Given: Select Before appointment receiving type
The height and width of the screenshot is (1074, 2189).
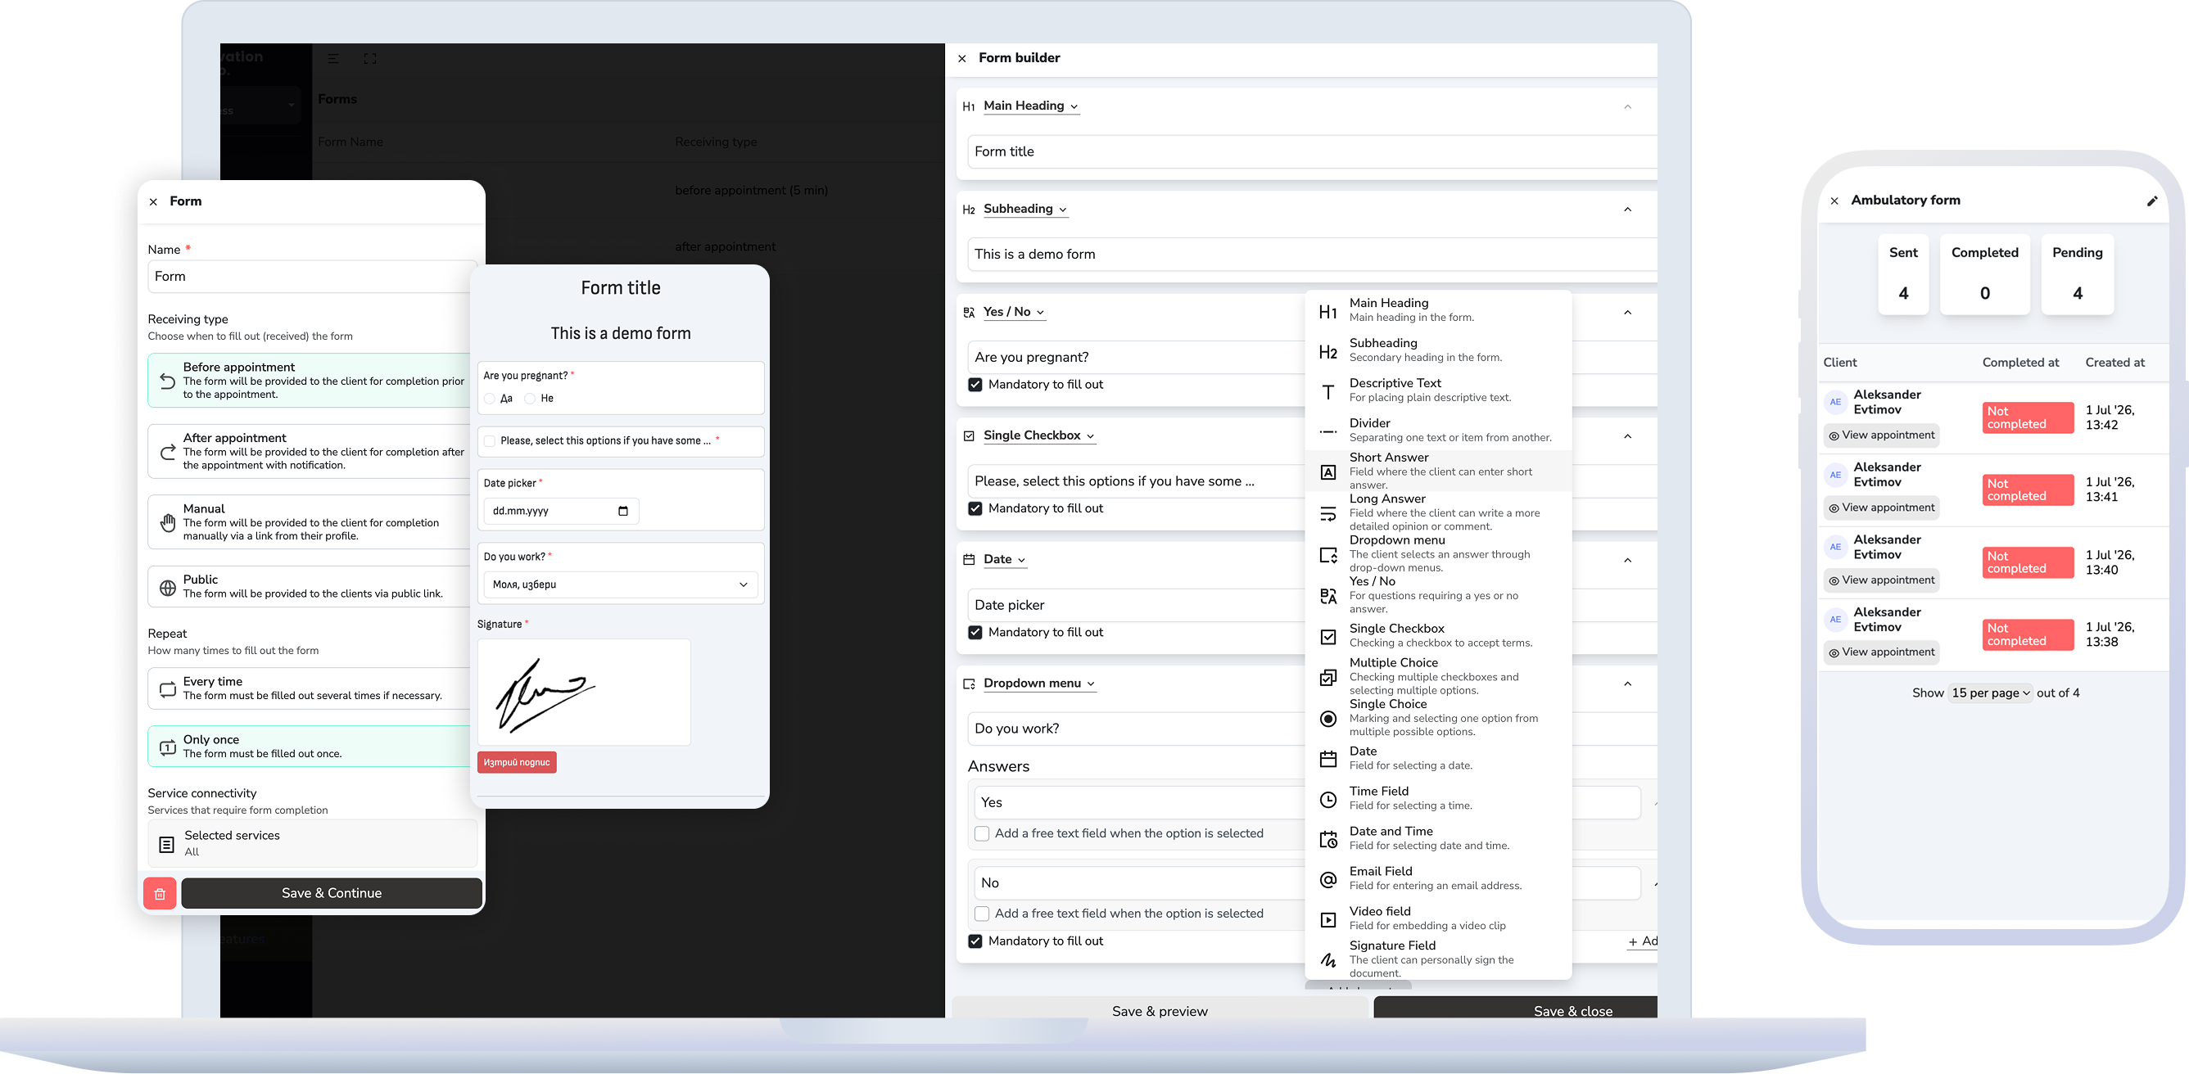Looking at the screenshot, I should [x=310, y=381].
